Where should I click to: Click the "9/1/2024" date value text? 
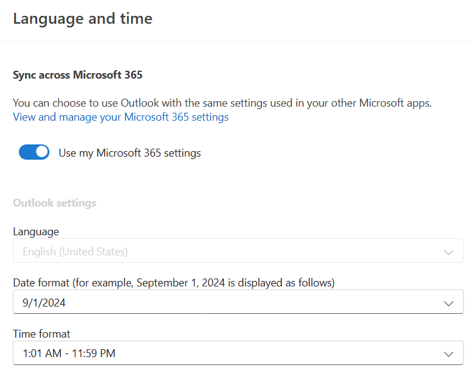[43, 302]
